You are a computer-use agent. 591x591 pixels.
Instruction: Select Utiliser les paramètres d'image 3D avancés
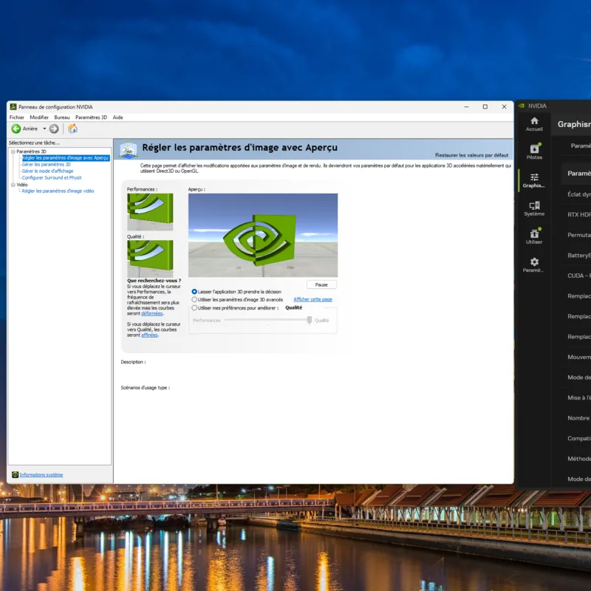tap(194, 300)
